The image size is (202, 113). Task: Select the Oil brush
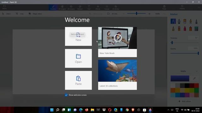[185, 21]
